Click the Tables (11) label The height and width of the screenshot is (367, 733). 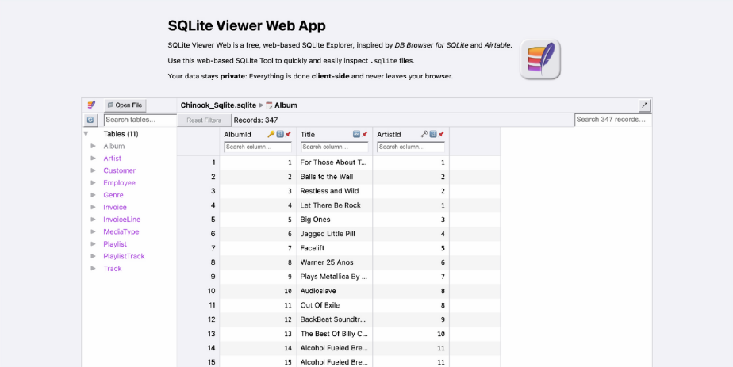(121, 134)
